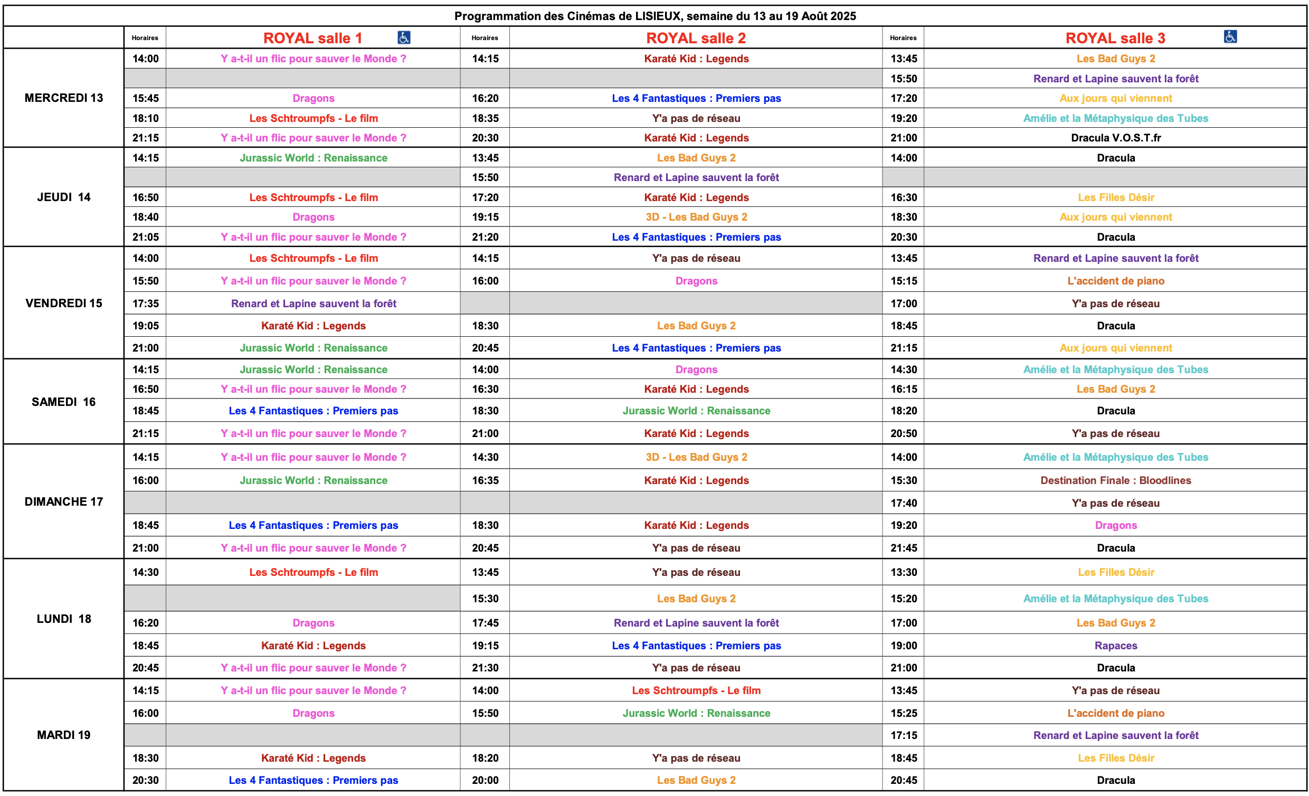Click the 19:20 showtime on Mercredi salle 3
This screenshot has height=796, width=1309.
click(904, 118)
